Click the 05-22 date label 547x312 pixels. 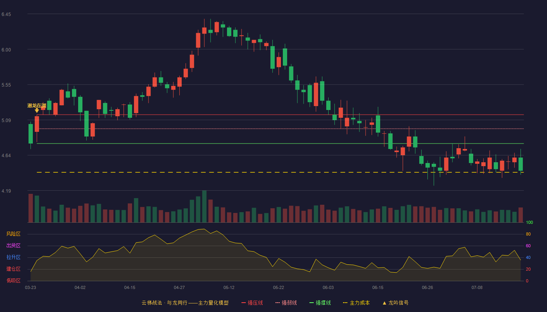click(x=279, y=287)
